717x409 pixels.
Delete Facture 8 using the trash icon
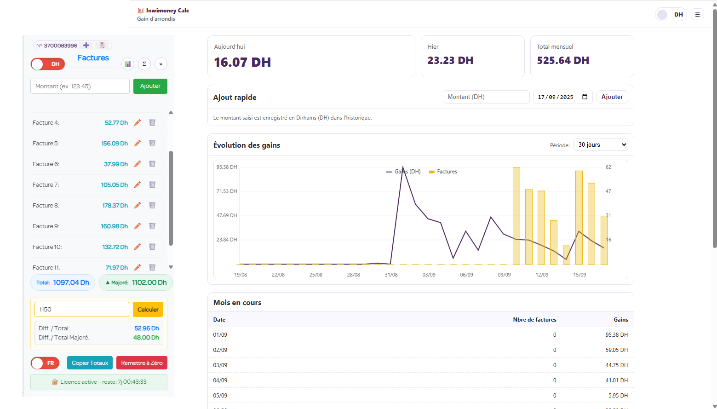152,206
